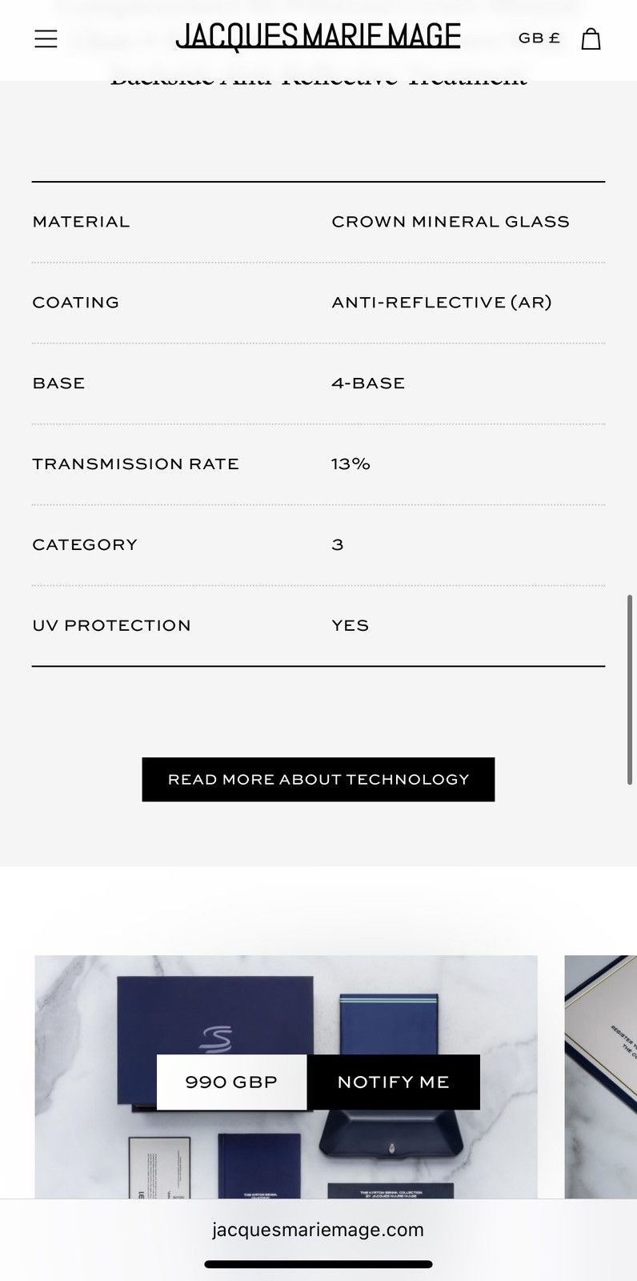Select the Material row label
Screen dimensions: 637x1281
pyautogui.click(x=81, y=222)
